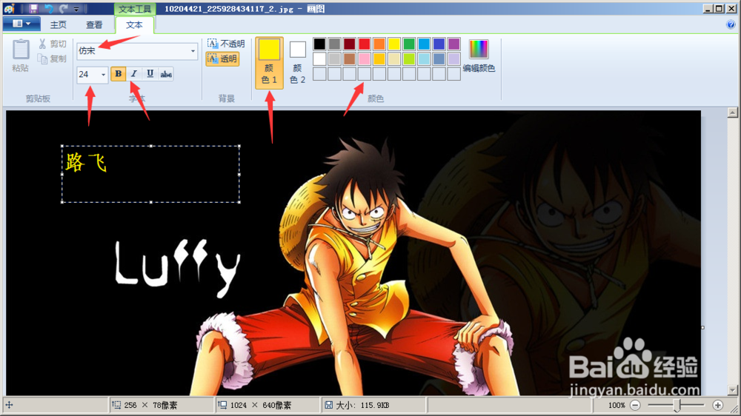Pick the indigo blue swatch in top row

[x=439, y=44]
